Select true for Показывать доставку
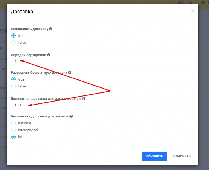Screen dimensions: 209x170 pos(13,35)
